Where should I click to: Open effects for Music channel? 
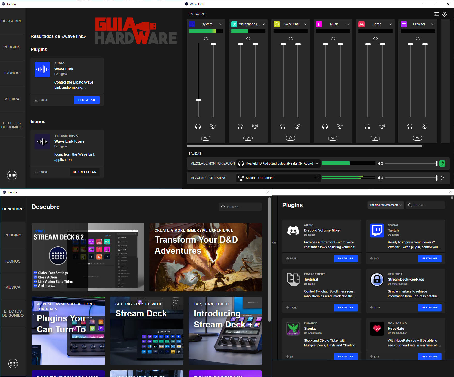[333, 138]
